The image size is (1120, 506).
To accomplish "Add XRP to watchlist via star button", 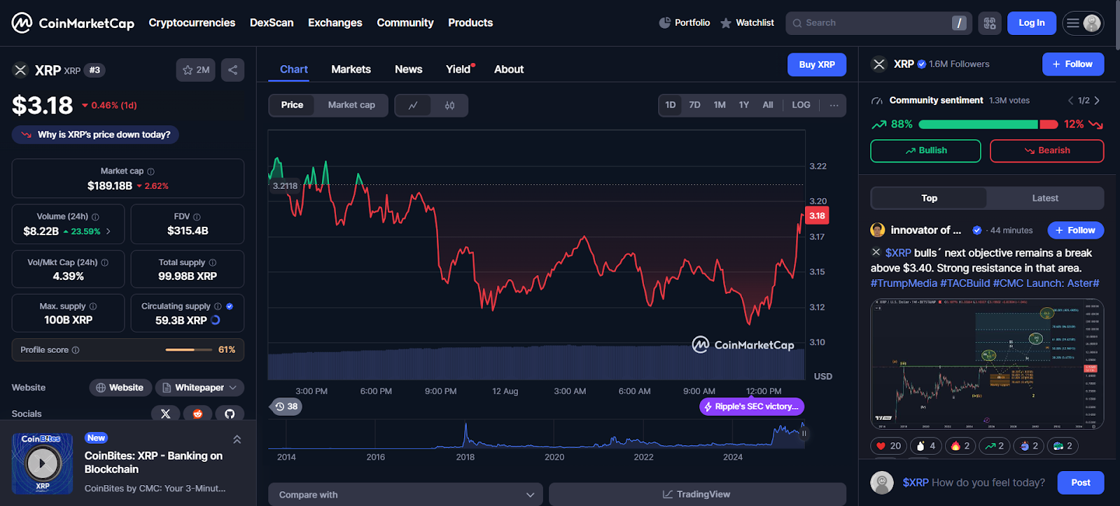I will click(x=196, y=70).
